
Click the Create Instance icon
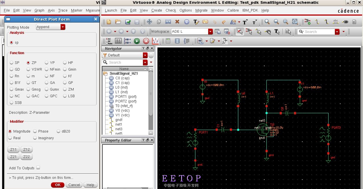pos(308,22)
